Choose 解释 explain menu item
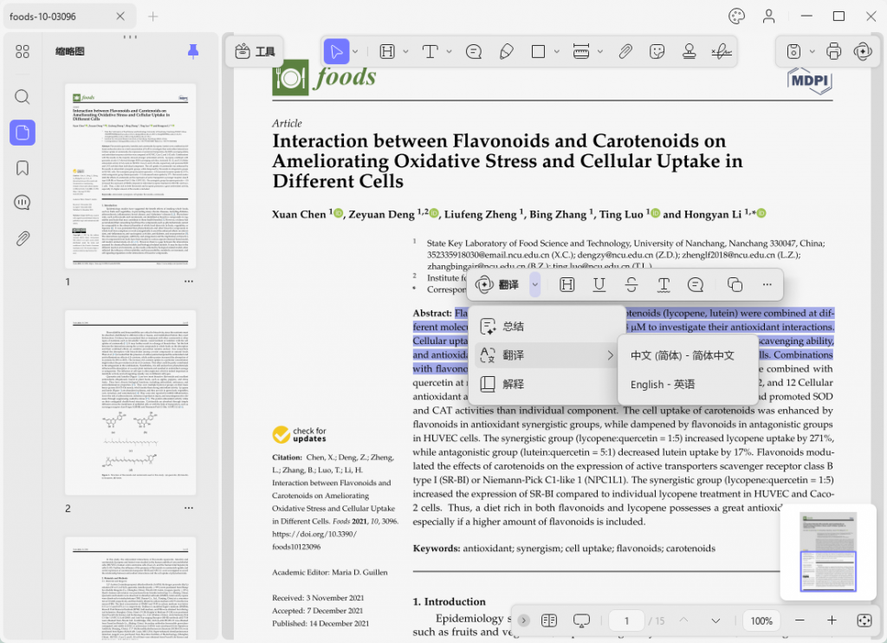Viewport: 887px width, 643px height. coord(547,385)
